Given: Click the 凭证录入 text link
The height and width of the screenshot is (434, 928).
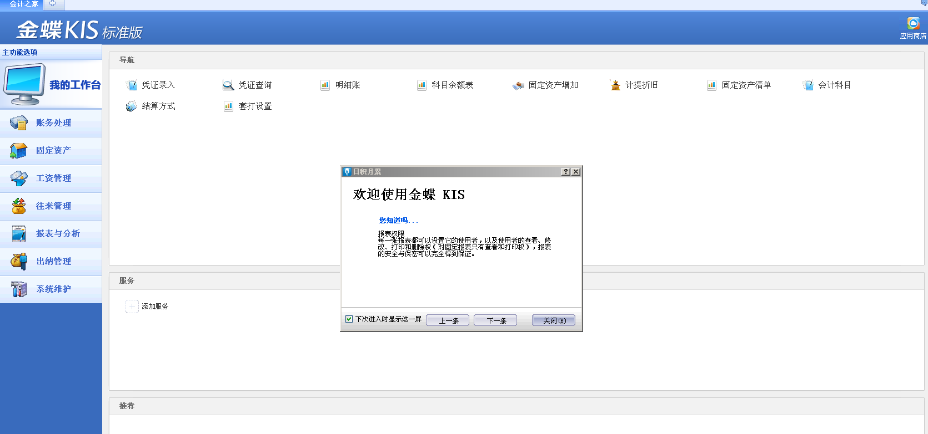Looking at the screenshot, I should click(158, 85).
